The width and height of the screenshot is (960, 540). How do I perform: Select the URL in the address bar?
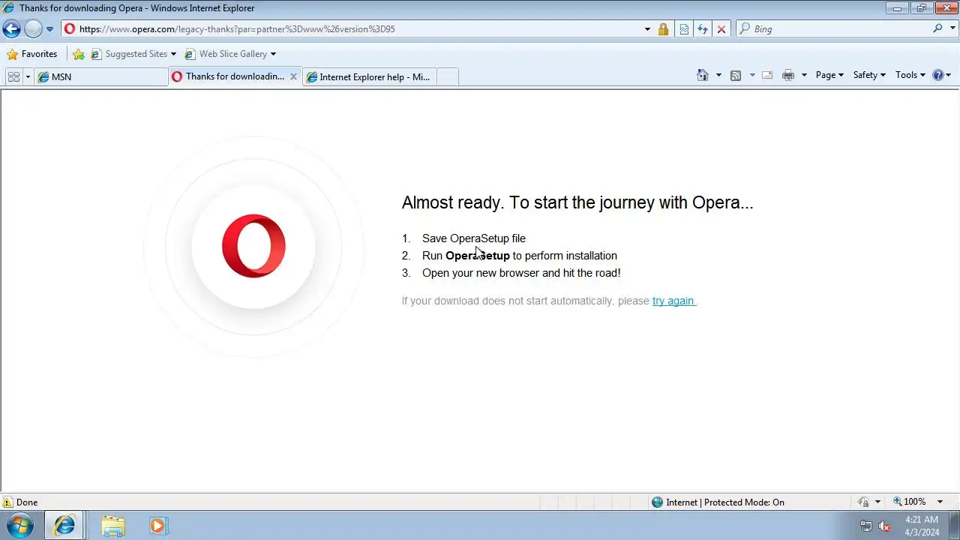click(237, 29)
